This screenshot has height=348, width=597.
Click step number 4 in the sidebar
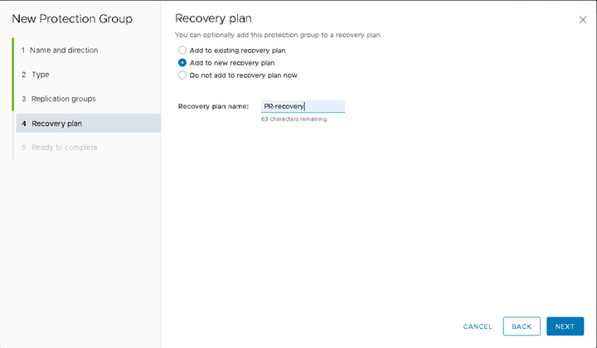pyautogui.click(x=23, y=123)
